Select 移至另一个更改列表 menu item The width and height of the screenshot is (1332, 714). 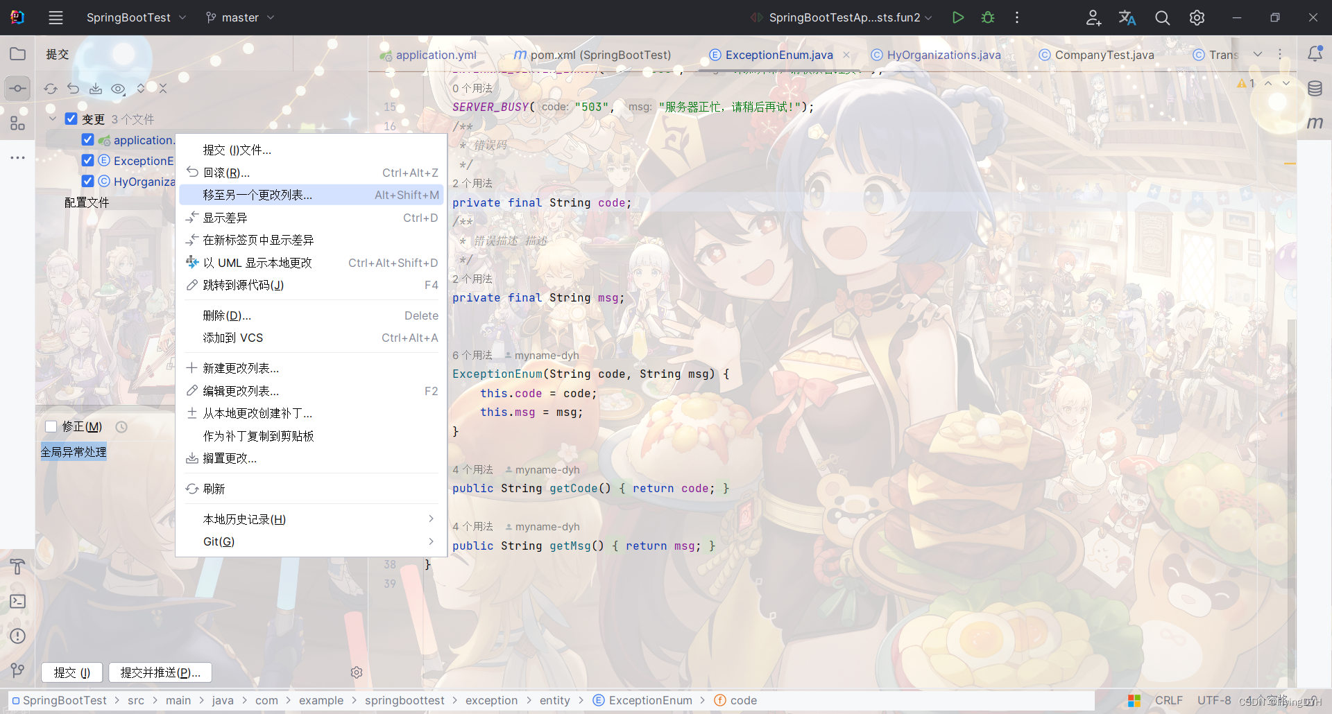[x=311, y=195]
